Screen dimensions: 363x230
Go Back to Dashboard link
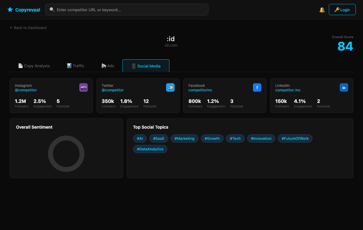coord(28,28)
